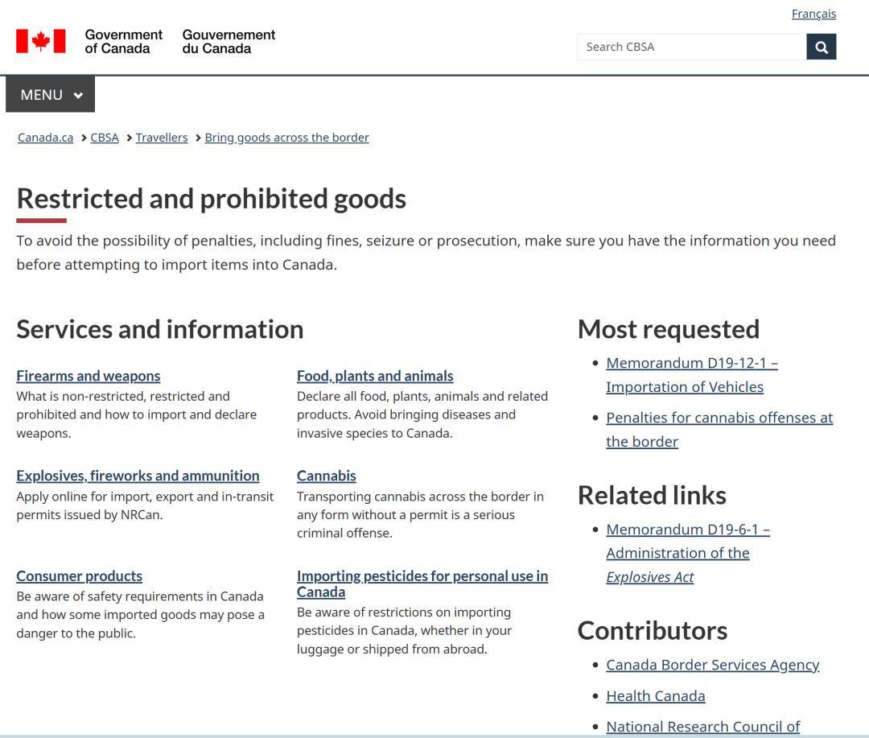This screenshot has width=869, height=738.
Task: Open Firearms and weapons link
Action: (88, 376)
